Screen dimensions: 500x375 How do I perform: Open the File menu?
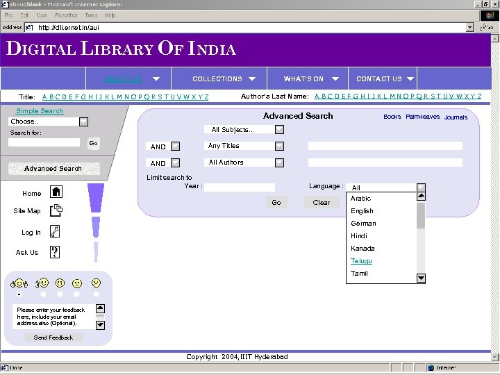point(8,15)
